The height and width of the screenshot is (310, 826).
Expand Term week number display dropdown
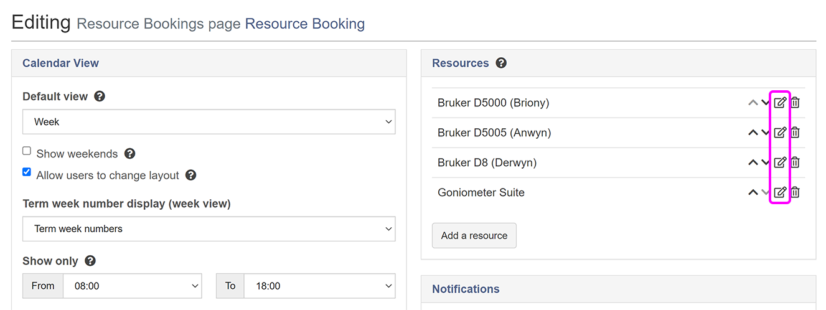coord(209,229)
